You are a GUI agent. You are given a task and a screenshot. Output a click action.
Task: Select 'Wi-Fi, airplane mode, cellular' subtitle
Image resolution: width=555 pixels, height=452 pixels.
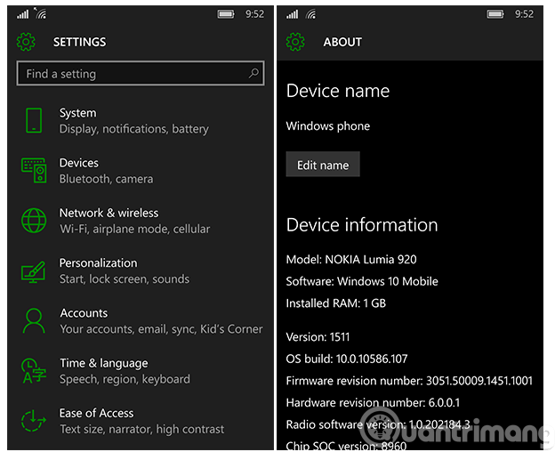135,229
